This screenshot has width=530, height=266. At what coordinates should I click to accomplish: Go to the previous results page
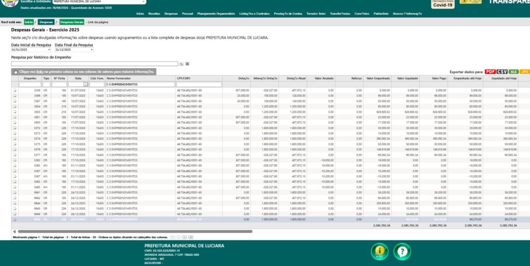click(179, 238)
